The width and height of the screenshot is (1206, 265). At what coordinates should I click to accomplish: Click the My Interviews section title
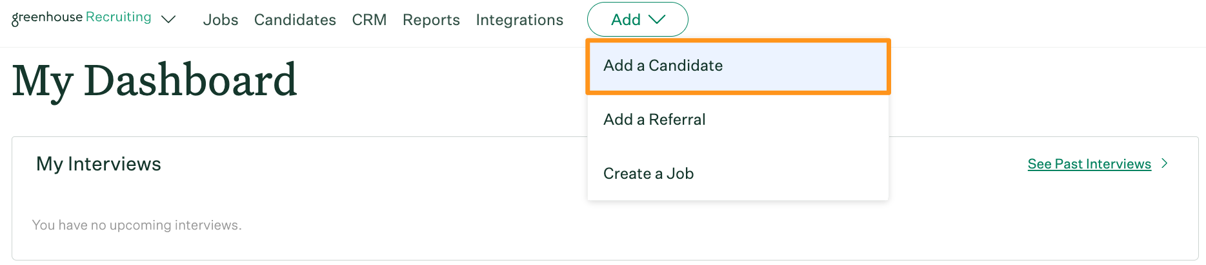pos(99,164)
